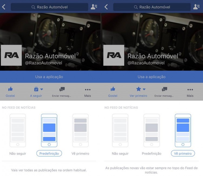The height and width of the screenshot is (176, 203).
Task: Tap the Ver primeiro star icon
Action: [139, 89]
